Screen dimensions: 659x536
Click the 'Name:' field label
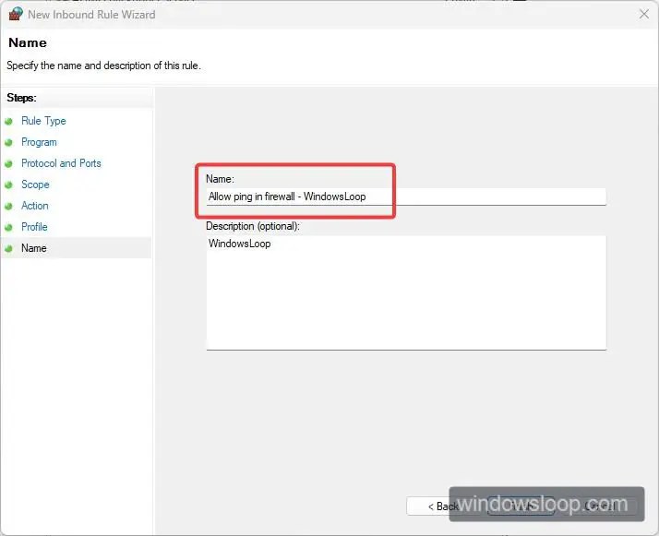coord(220,179)
